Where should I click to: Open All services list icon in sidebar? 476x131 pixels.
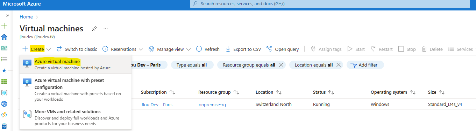(x=4, y=59)
